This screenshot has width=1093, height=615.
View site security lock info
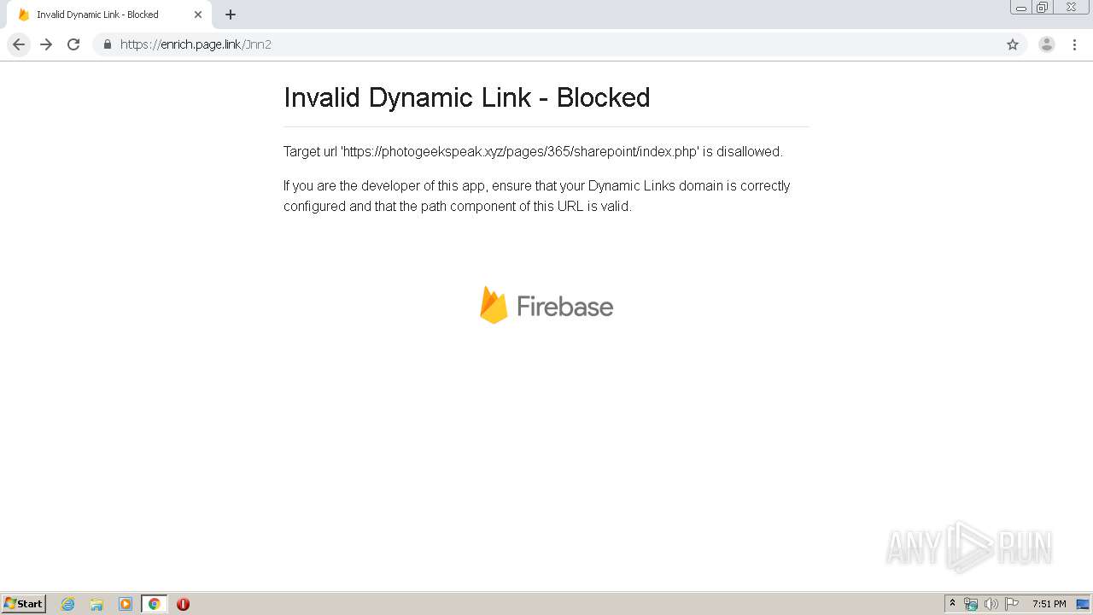pos(107,44)
